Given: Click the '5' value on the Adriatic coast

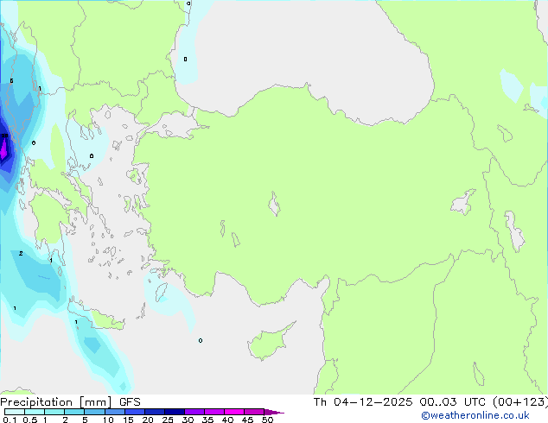Looking at the screenshot, I should coord(11,81).
